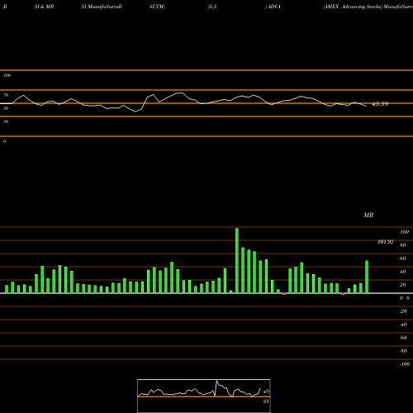Image resolution: width=413 pixels, height=413 pixels.
Task: Click the MR axis label -20
Action: pyautogui.click(x=403, y=311)
